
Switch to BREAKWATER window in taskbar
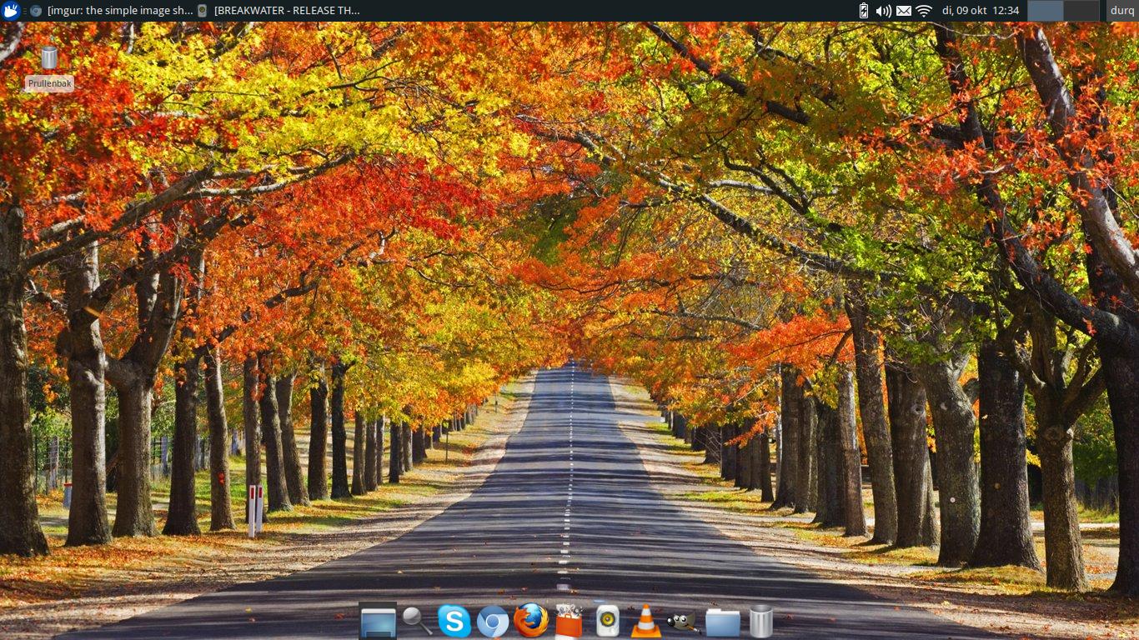pos(279,11)
